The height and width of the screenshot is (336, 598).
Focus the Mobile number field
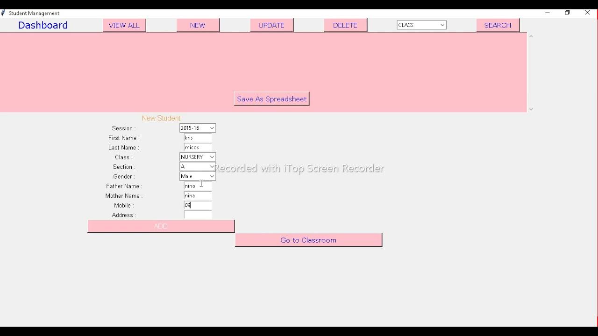[x=198, y=205]
